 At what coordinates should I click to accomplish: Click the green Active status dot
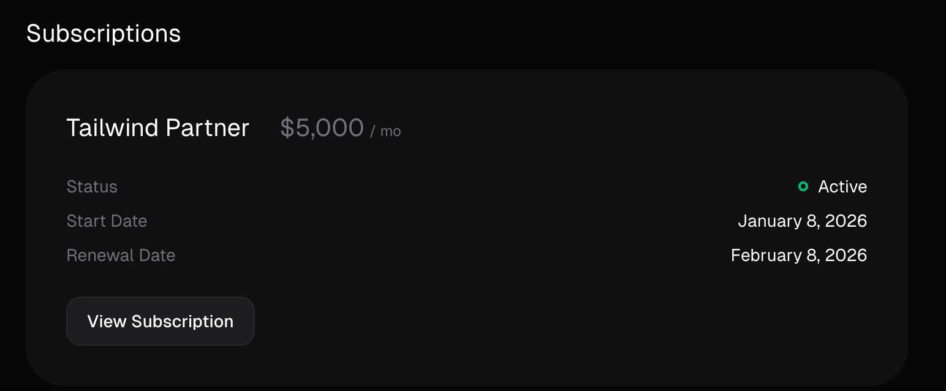click(803, 186)
